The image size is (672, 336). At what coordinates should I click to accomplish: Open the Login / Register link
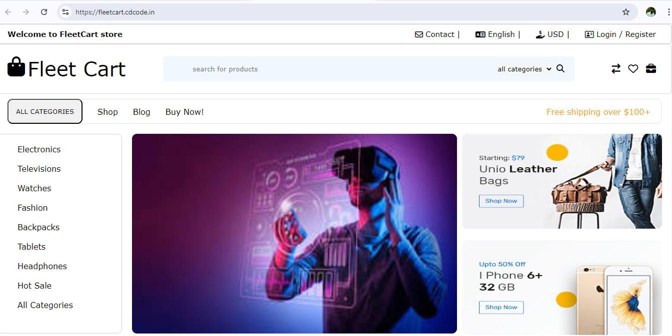pyautogui.click(x=620, y=34)
